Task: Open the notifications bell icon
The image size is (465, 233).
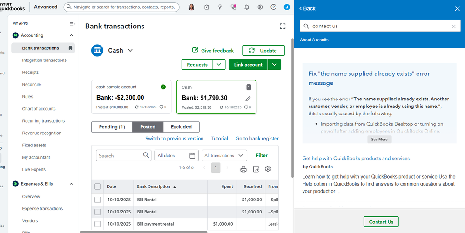Action: click(247, 7)
